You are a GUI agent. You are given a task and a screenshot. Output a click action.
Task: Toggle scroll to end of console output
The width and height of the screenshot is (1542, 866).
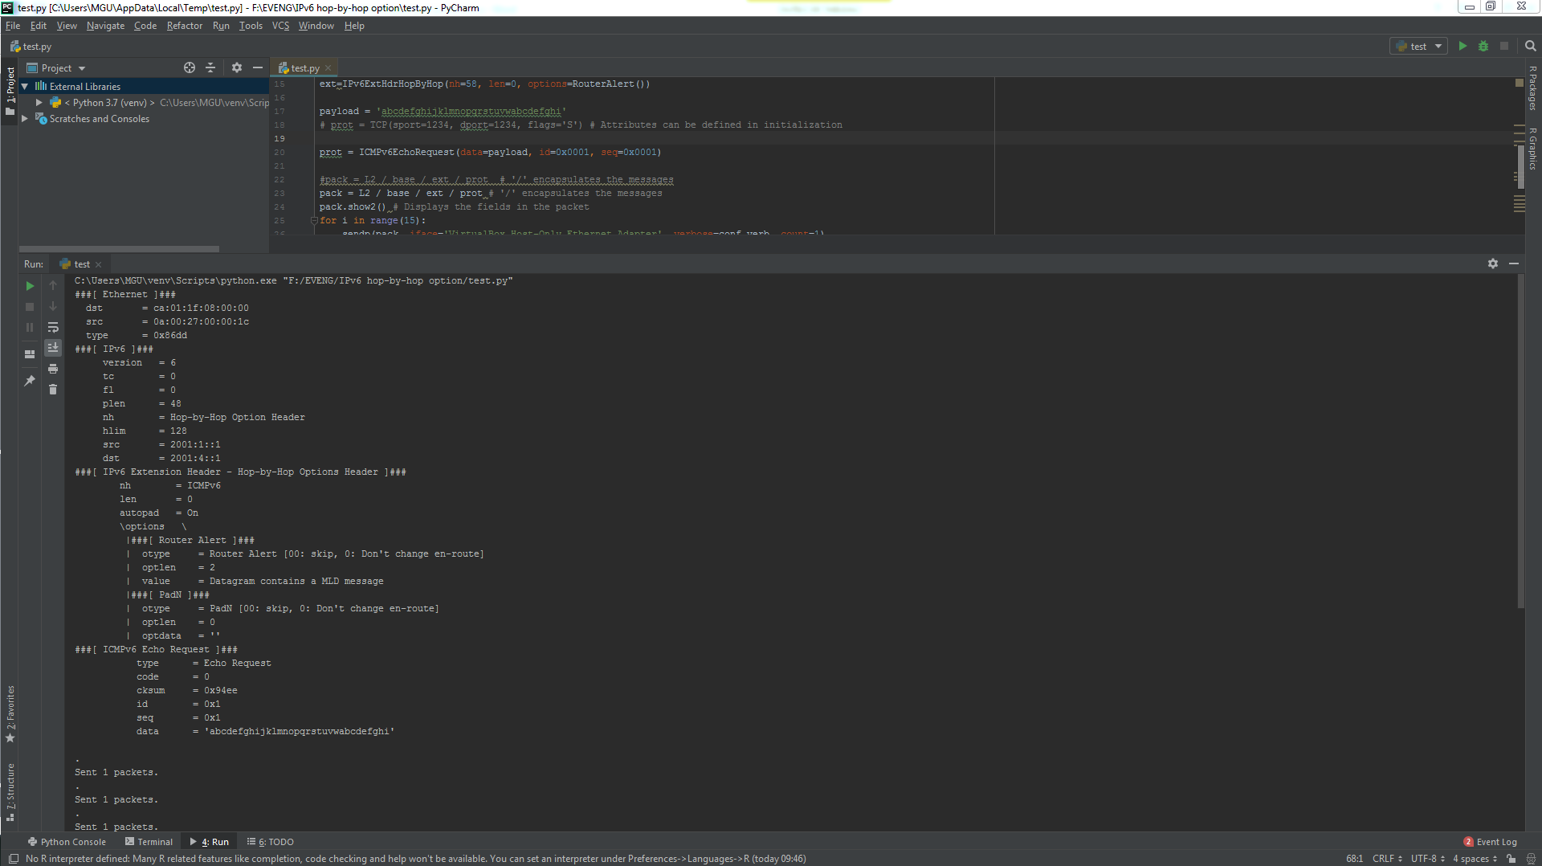[53, 348]
